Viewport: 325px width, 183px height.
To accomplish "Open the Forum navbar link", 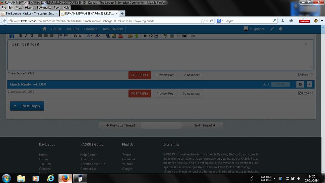I will point(56,29).
